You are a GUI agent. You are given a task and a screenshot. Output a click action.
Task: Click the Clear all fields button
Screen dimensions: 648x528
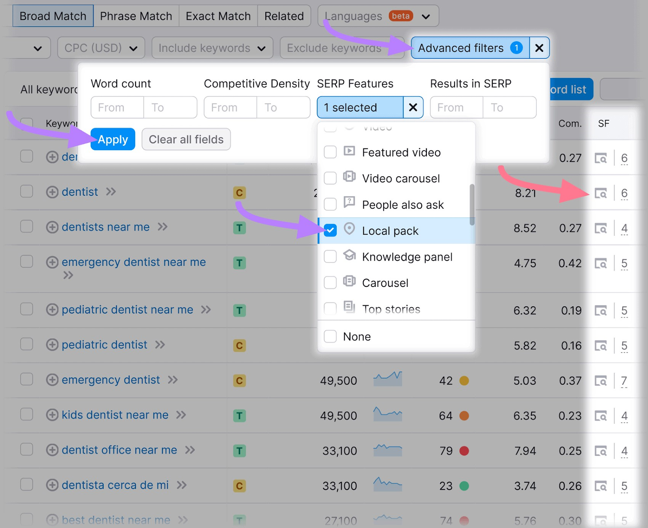pyautogui.click(x=186, y=139)
